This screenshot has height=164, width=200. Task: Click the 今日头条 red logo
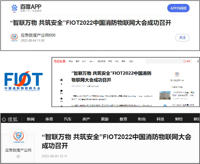60,61
